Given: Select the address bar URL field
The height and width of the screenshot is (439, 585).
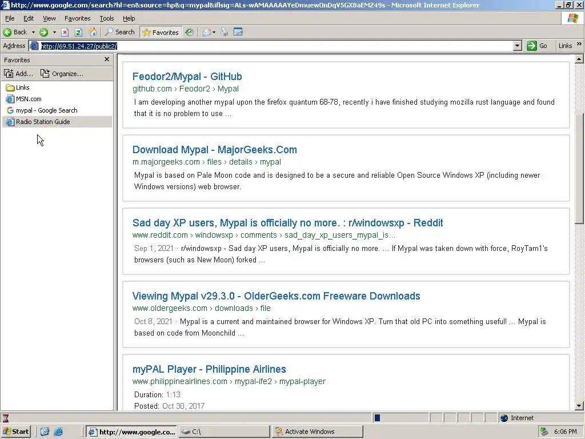Looking at the screenshot, I should point(276,46).
